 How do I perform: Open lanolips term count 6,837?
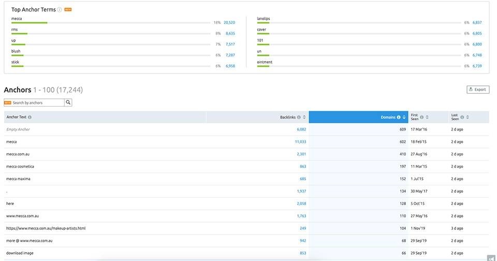(x=477, y=22)
